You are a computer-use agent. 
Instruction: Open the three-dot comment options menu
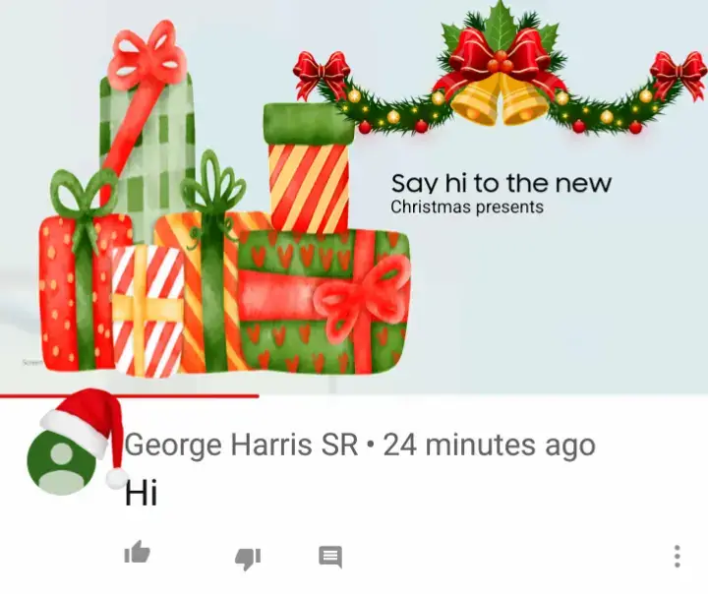click(677, 556)
